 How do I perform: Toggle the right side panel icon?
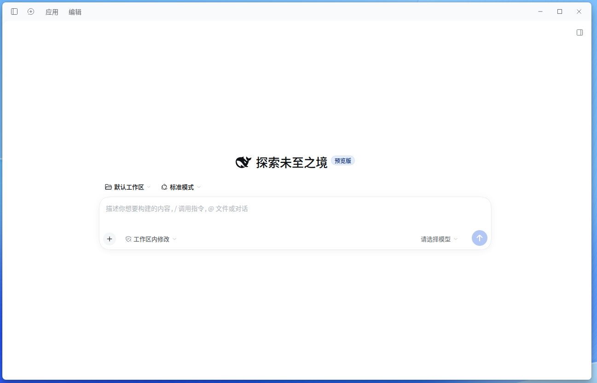580,33
